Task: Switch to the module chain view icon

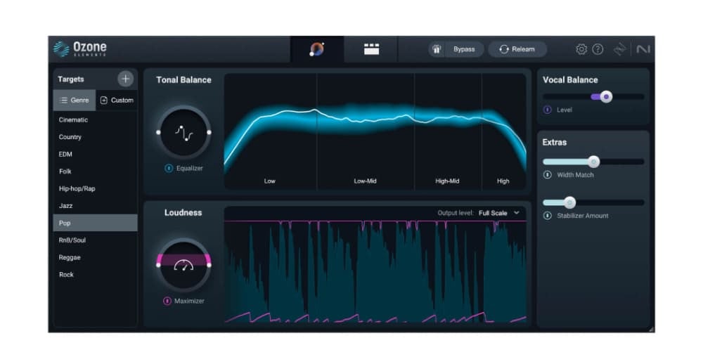Action: click(x=371, y=49)
